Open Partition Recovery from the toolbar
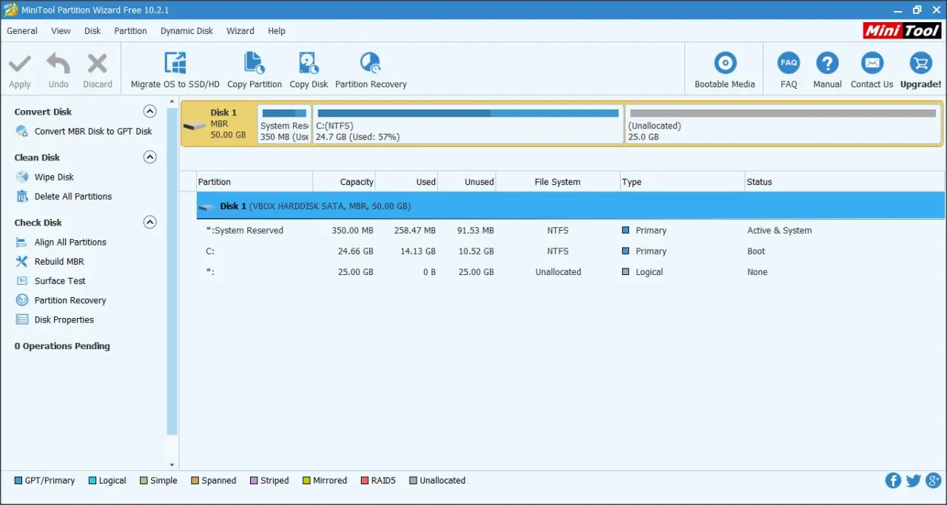947x505 pixels. click(x=371, y=70)
